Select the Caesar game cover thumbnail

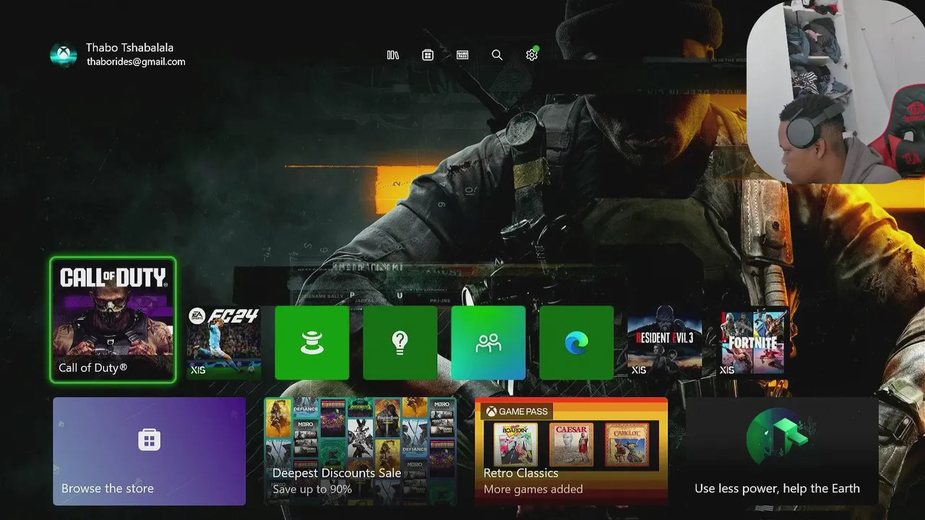(x=571, y=445)
